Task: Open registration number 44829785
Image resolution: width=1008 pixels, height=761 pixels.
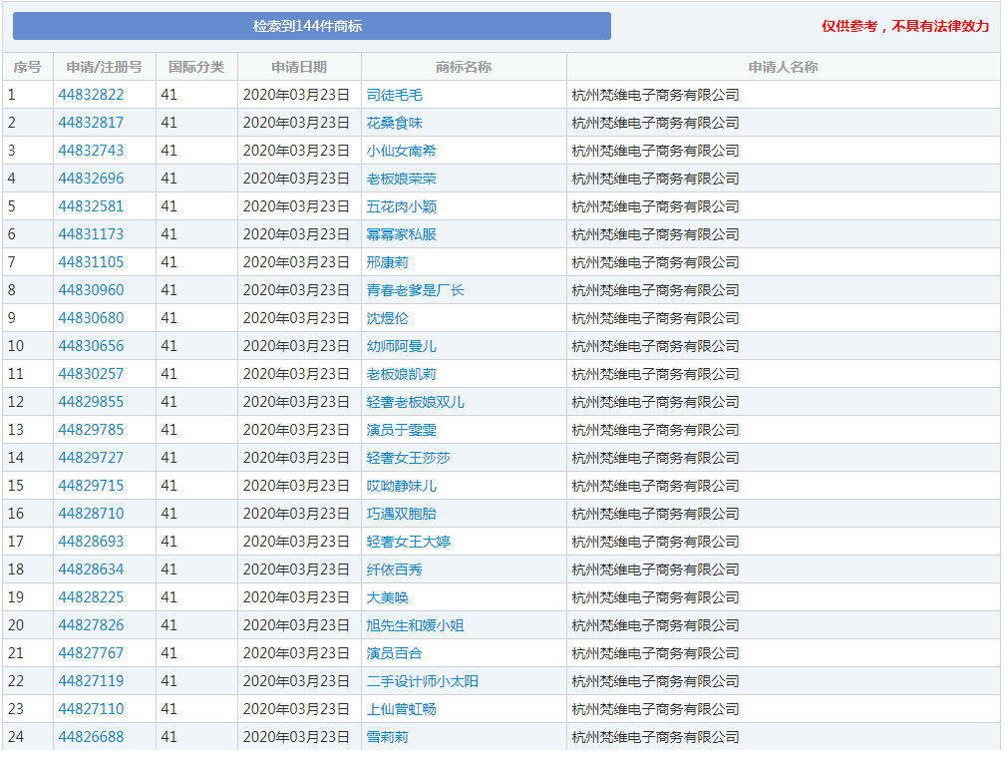Action: [x=91, y=430]
